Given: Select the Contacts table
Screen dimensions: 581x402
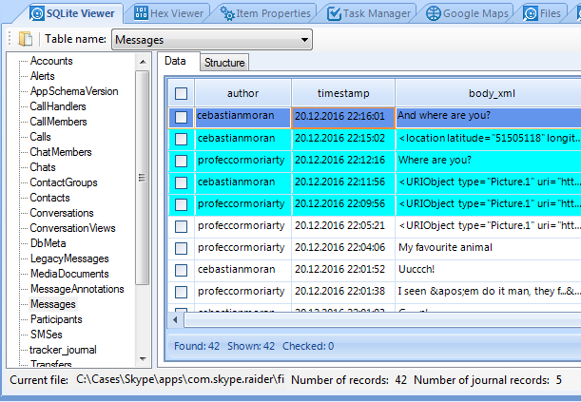Looking at the screenshot, I should [x=49, y=198].
